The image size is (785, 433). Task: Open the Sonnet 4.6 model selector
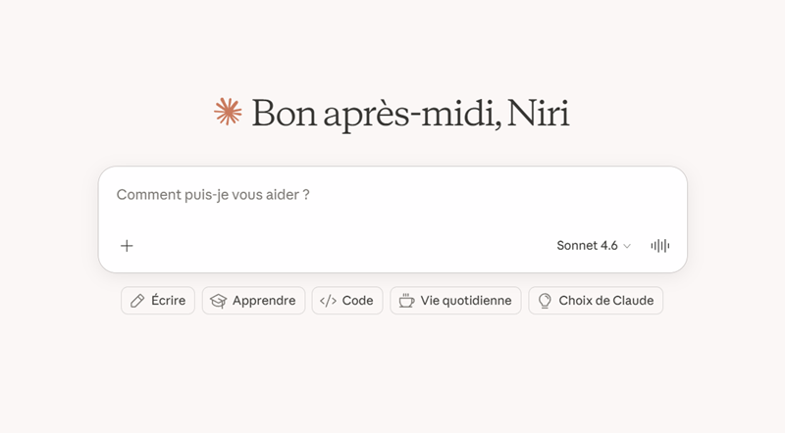tap(594, 246)
